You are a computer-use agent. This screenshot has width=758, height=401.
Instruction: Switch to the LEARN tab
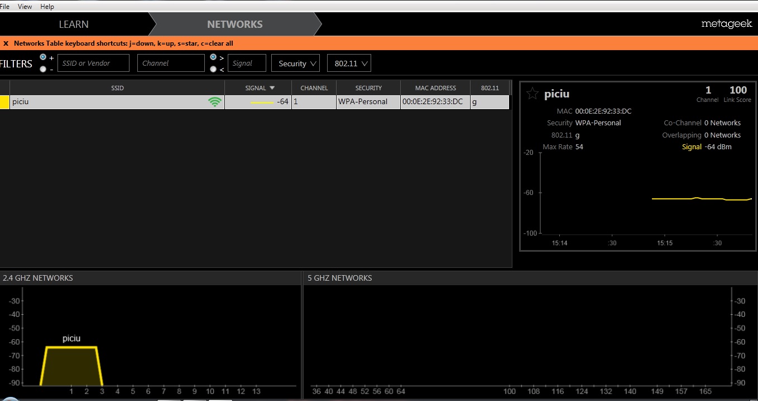(x=74, y=25)
